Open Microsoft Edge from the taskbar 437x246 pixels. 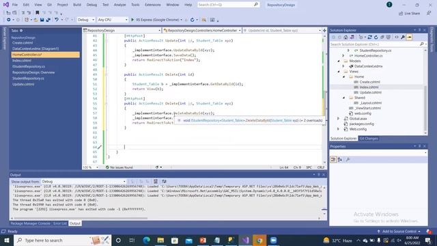pos(146,240)
